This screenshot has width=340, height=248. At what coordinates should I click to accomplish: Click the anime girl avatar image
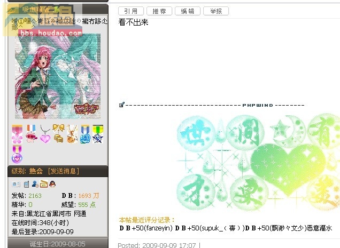pos(58,76)
